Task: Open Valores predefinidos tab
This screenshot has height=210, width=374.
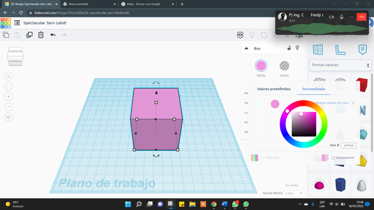Action: pos(274,89)
